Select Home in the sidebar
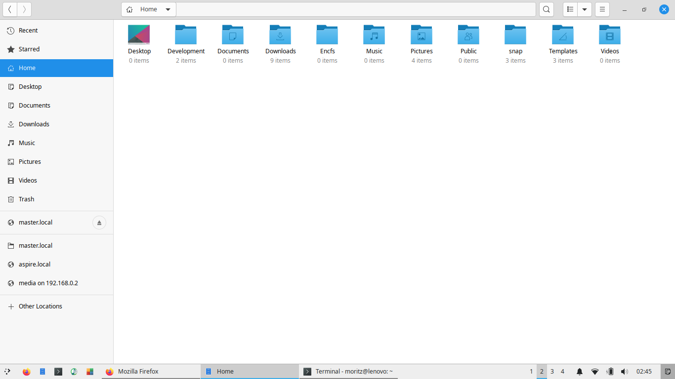 (56, 68)
